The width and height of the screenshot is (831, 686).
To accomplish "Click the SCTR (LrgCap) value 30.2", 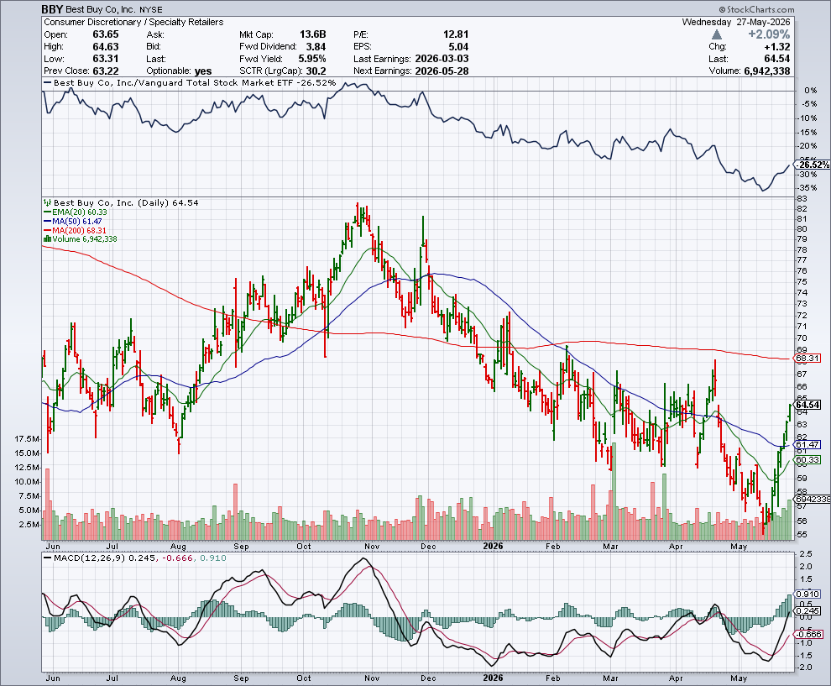I will pyautogui.click(x=316, y=71).
